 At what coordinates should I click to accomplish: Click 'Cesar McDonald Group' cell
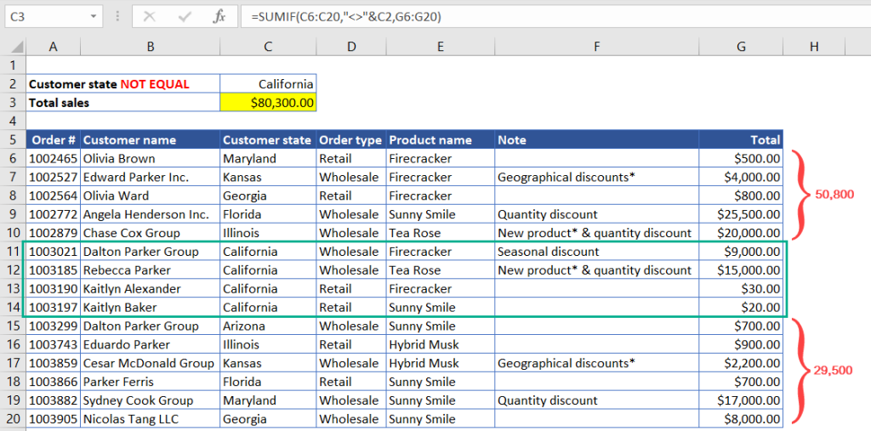coord(150,363)
